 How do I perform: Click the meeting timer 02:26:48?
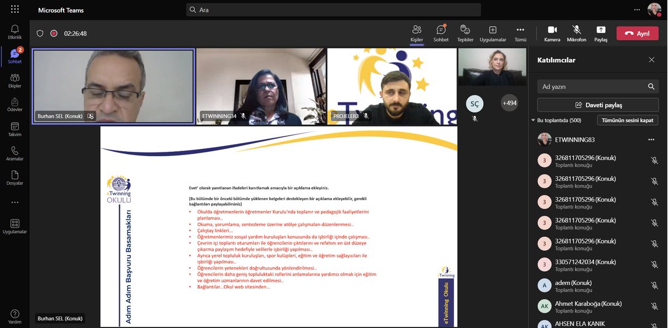coord(75,33)
